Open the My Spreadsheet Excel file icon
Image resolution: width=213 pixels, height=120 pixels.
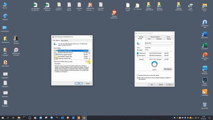[35, 7]
